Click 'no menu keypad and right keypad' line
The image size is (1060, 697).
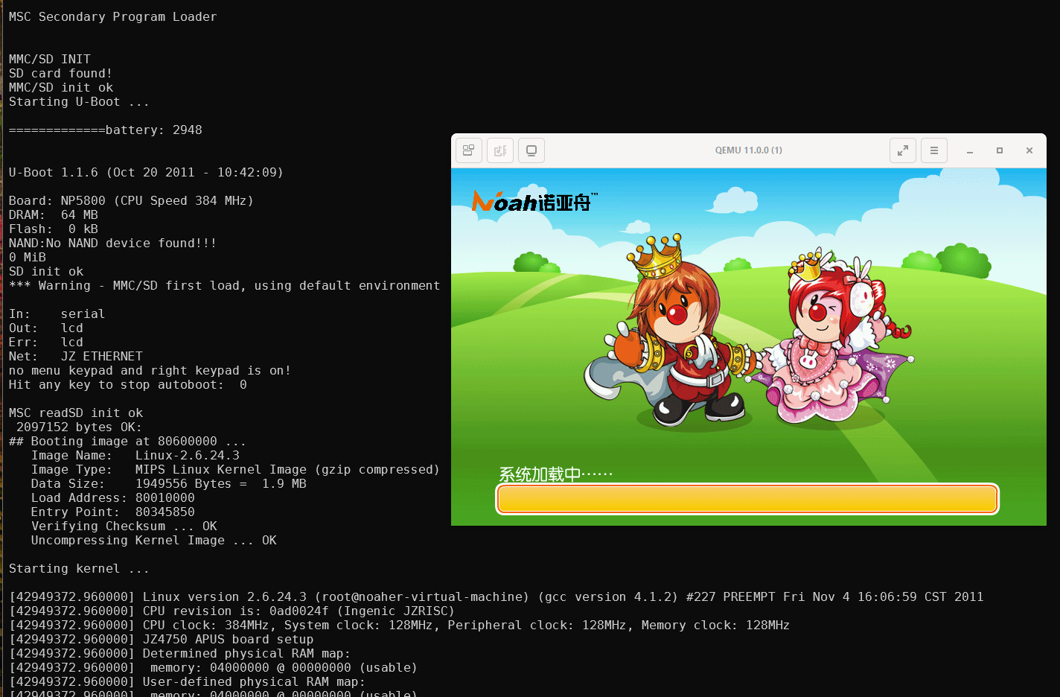click(150, 370)
